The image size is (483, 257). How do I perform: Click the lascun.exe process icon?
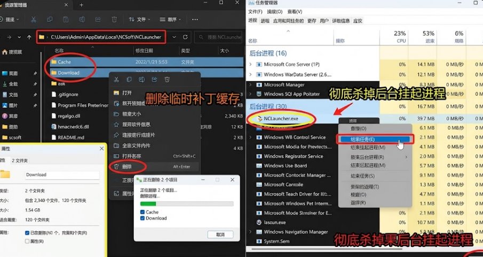(259, 222)
